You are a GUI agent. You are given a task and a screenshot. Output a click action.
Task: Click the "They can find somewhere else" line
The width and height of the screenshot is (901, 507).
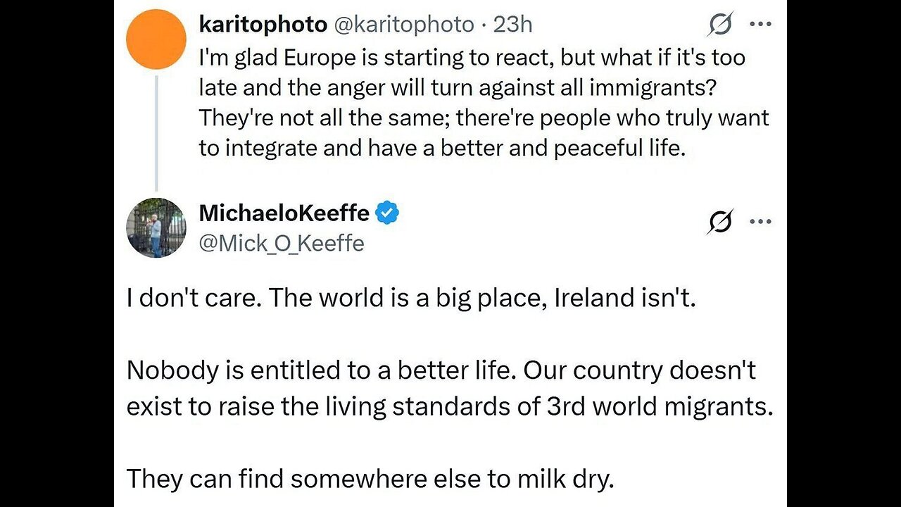(370, 479)
